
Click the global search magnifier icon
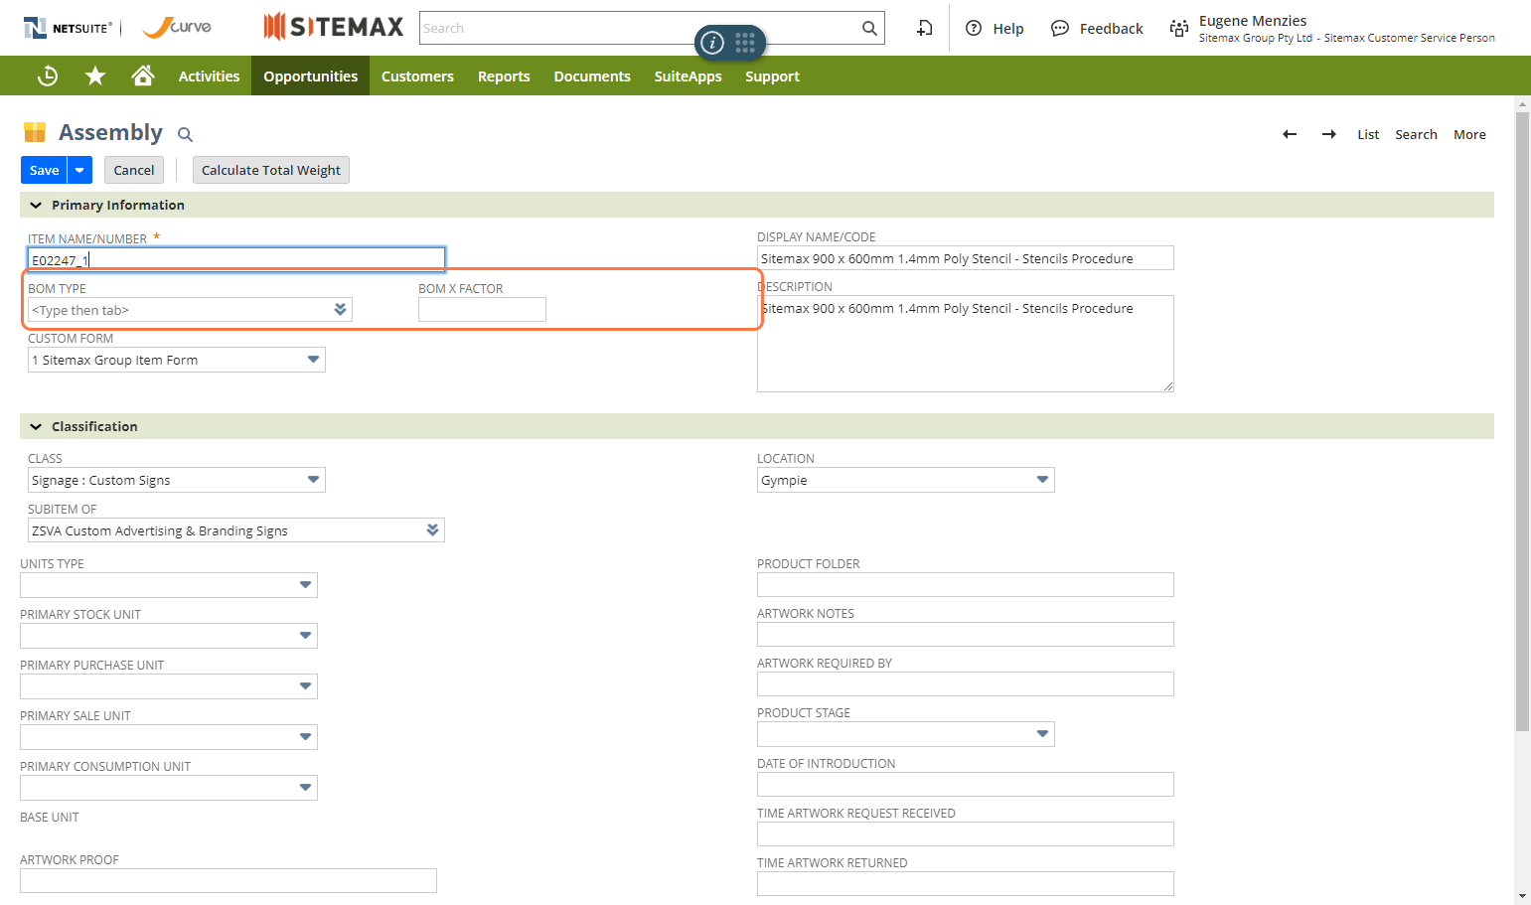coord(869,28)
